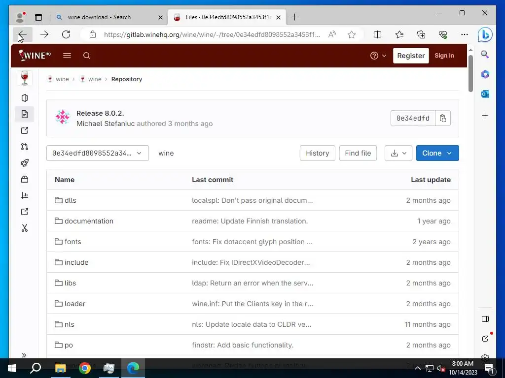Image resolution: width=505 pixels, height=378 pixels.
Task: Refresh the page with reload icon
Action: pos(66,34)
